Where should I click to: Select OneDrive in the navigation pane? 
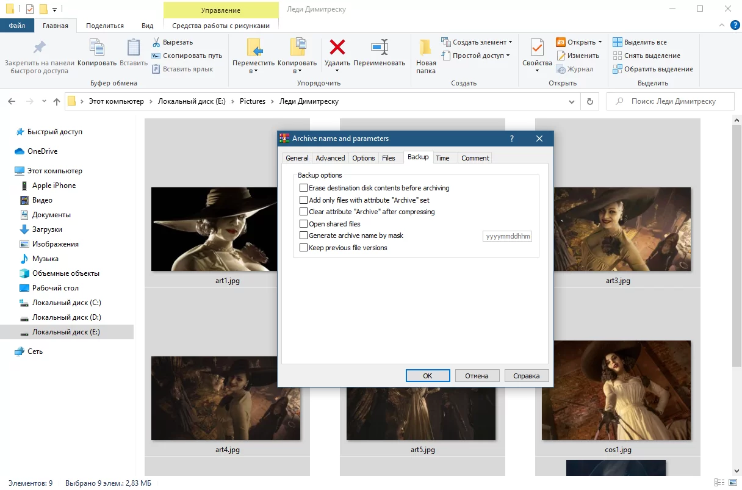point(42,151)
